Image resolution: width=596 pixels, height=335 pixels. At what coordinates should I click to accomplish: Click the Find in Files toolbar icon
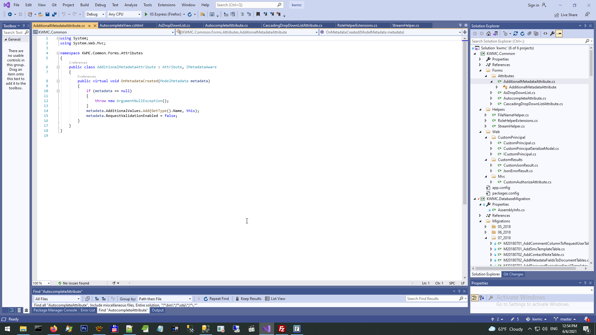tap(203, 14)
